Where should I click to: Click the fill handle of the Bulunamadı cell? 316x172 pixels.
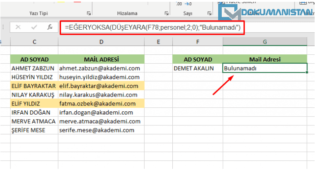click(x=307, y=72)
